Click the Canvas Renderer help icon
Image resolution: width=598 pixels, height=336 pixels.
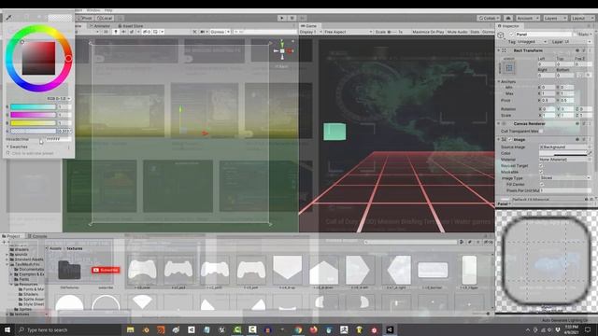(x=577, y=123)
